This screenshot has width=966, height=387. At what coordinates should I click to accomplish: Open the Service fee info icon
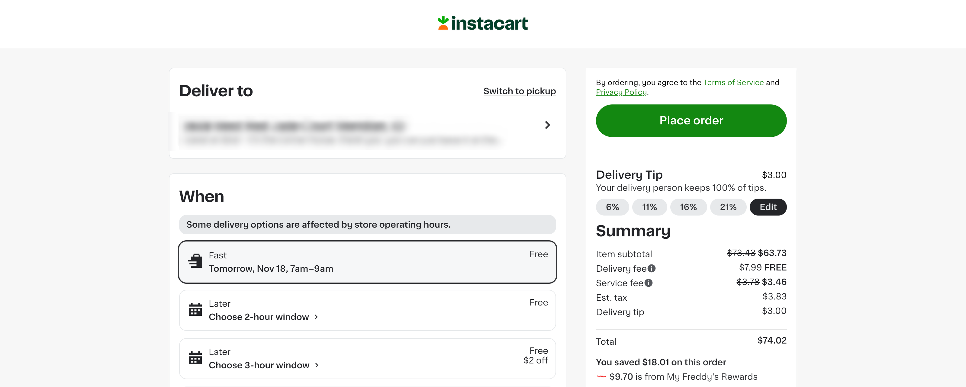pyautogui.click(x=648, y=283)
